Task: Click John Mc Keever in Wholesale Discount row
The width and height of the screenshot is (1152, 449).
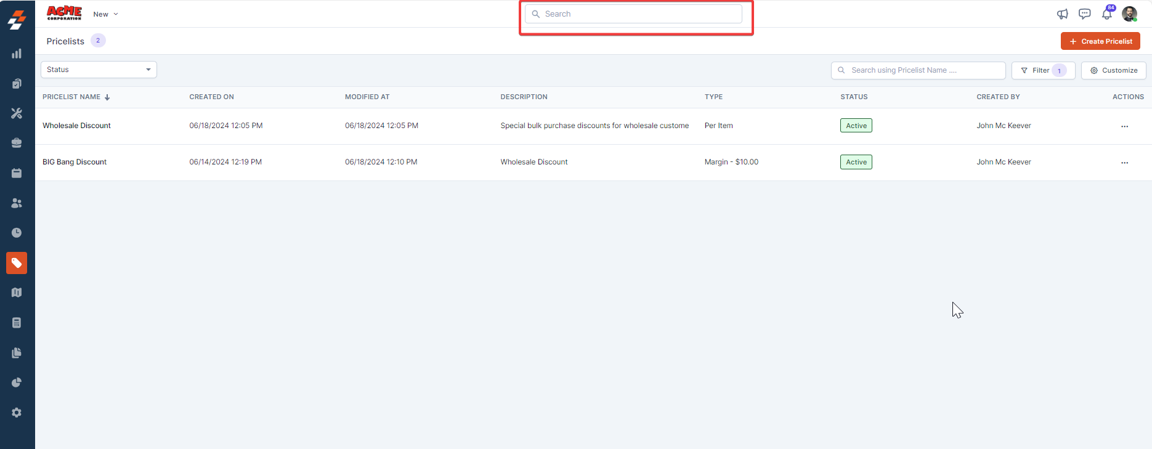Action: (x=1004, y=126)
